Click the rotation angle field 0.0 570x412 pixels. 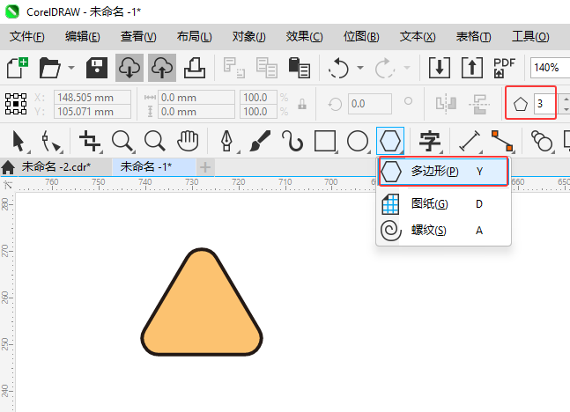(x=370, y=104)
